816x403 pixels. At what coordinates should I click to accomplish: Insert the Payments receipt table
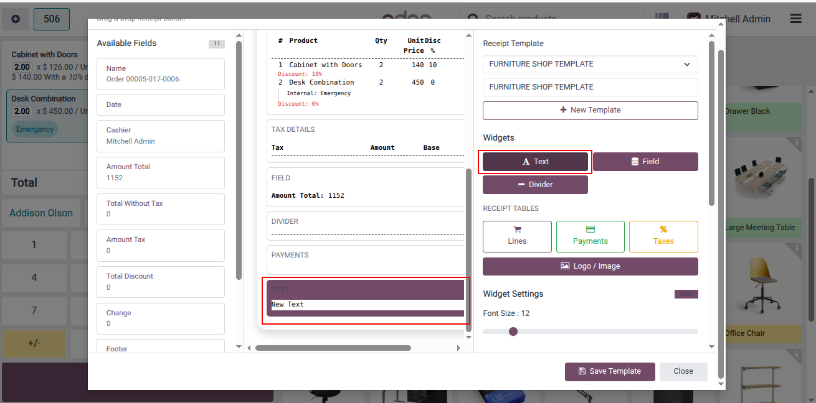(590, 236)
